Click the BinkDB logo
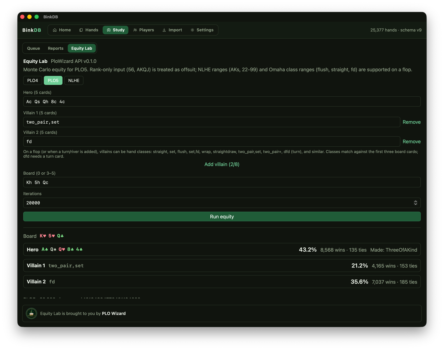This screenshot has width=444, height=350. click(x=32, y=30)
